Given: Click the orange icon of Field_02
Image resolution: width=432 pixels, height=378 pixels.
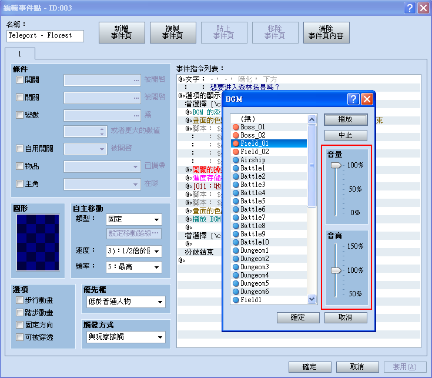Looking at the screenshot, I should (236, 152).
